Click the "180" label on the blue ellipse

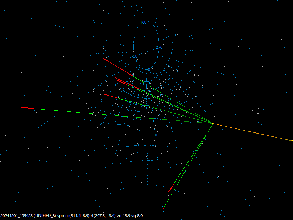tap(144, 22)
